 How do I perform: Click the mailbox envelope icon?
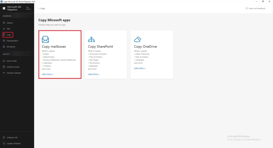pos(45,39)
